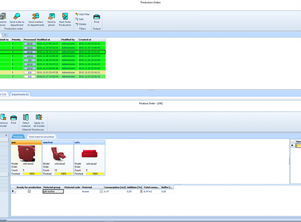
Task: Click the Material code column header
Action: [72, 187]
